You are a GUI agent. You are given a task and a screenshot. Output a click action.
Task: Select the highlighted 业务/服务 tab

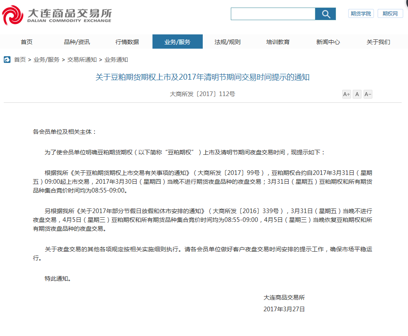tap(177, 42)
